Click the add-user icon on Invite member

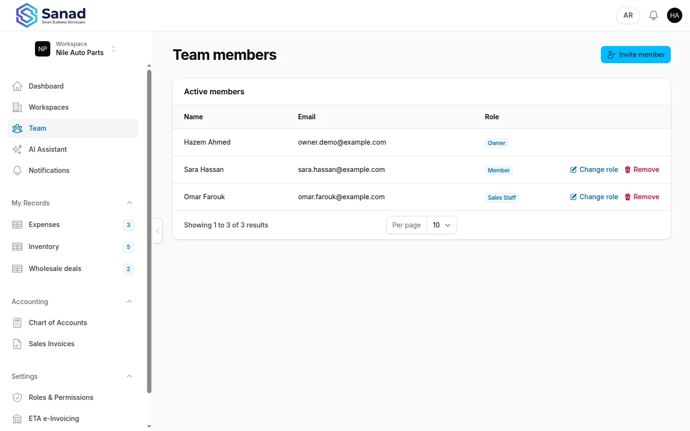point(611,55)
